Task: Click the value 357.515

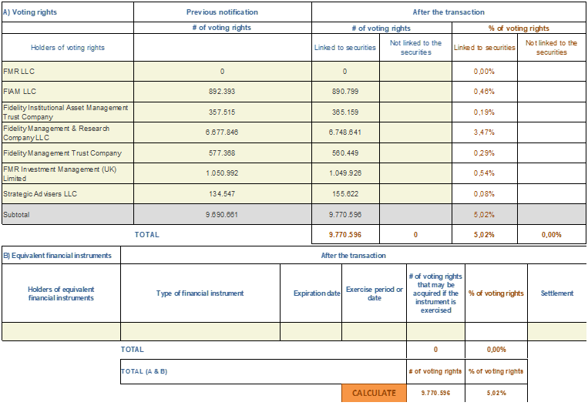Action: click(222, 112)
